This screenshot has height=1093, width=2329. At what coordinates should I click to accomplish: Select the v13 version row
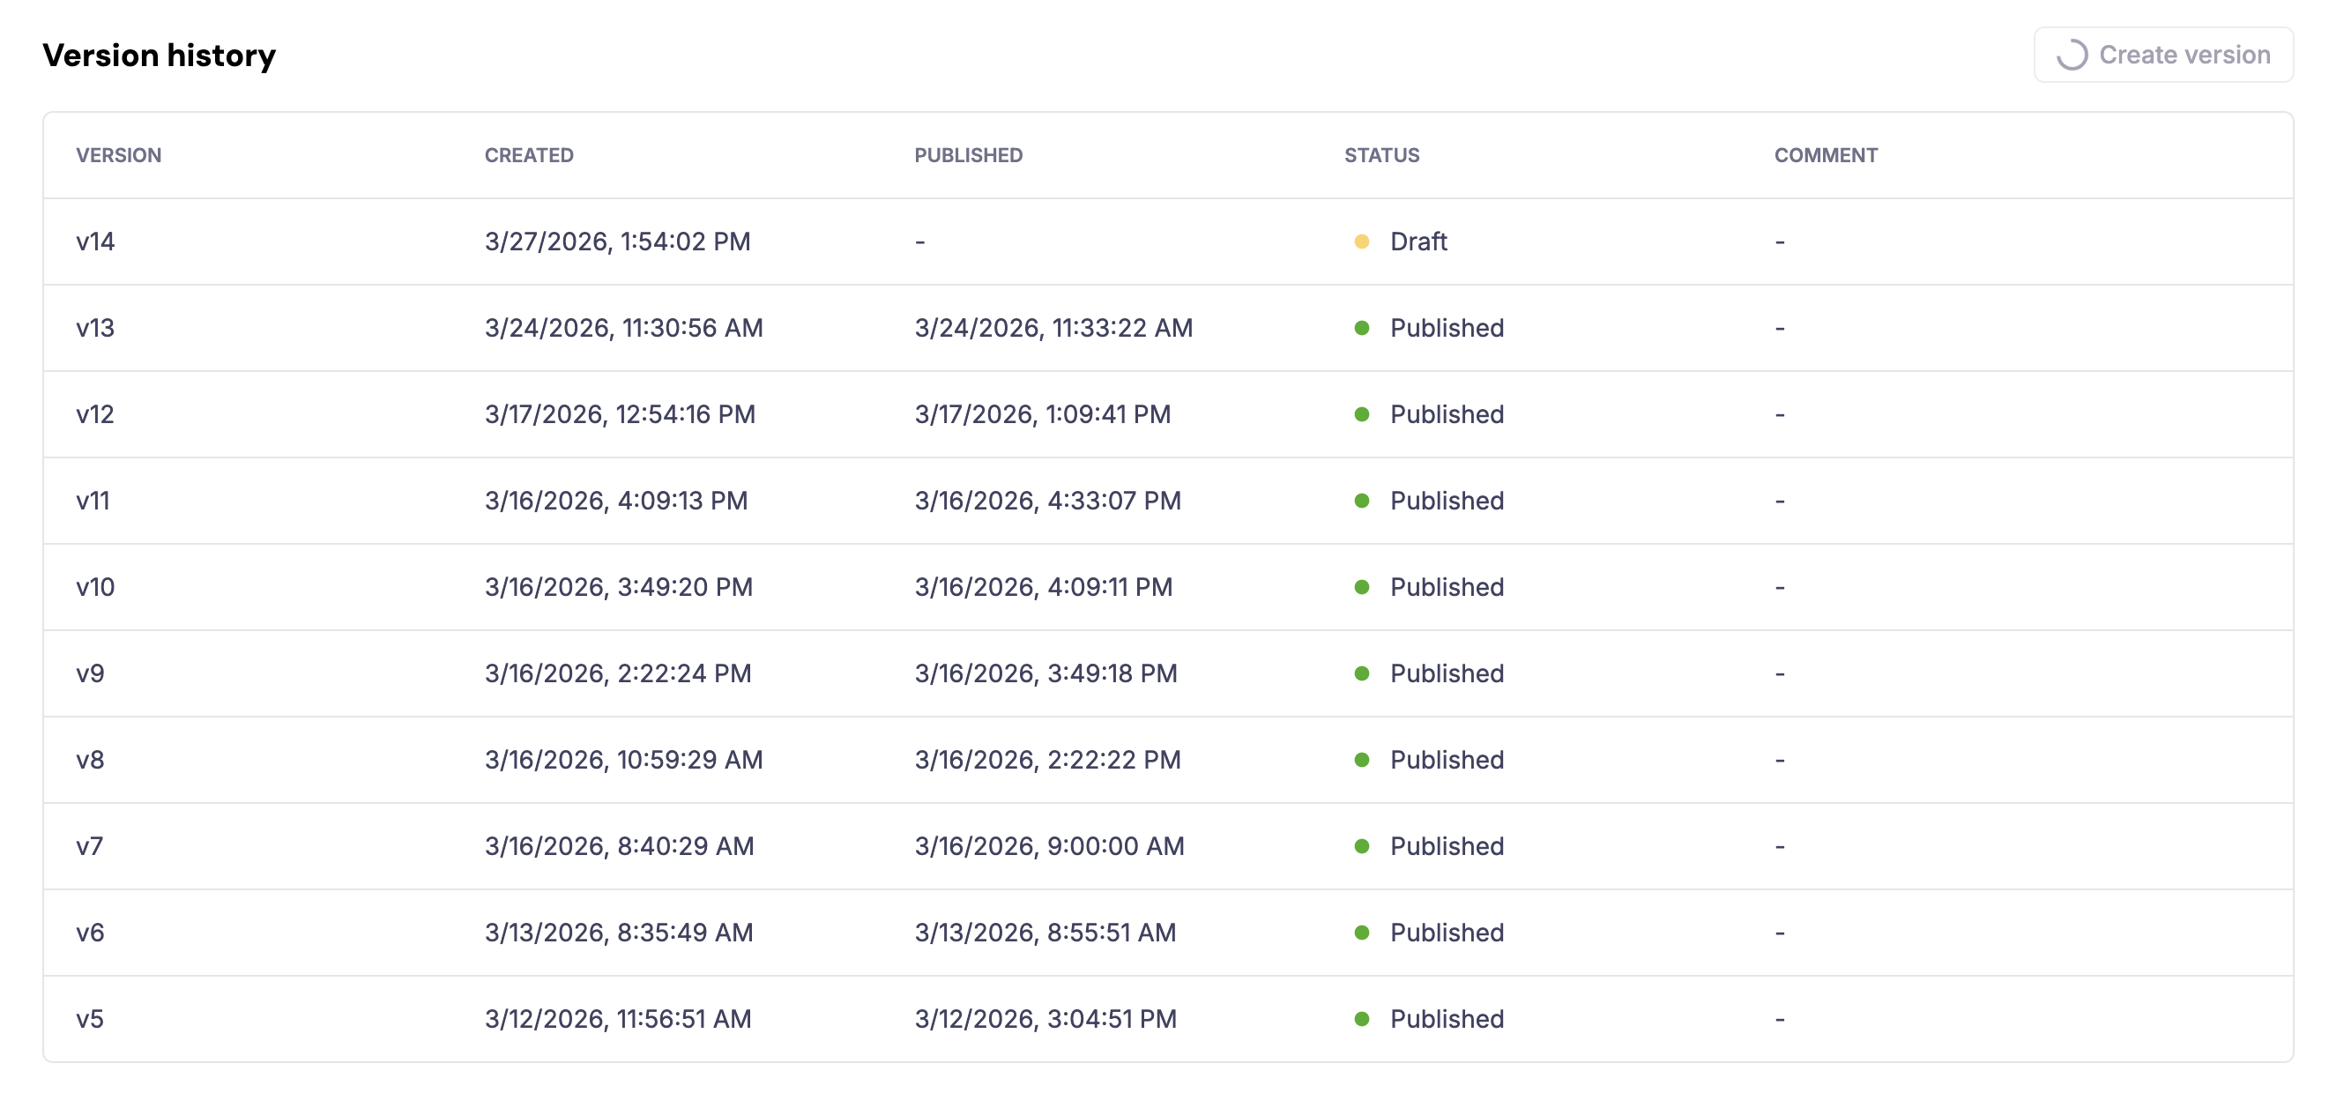pos(1164,327)
